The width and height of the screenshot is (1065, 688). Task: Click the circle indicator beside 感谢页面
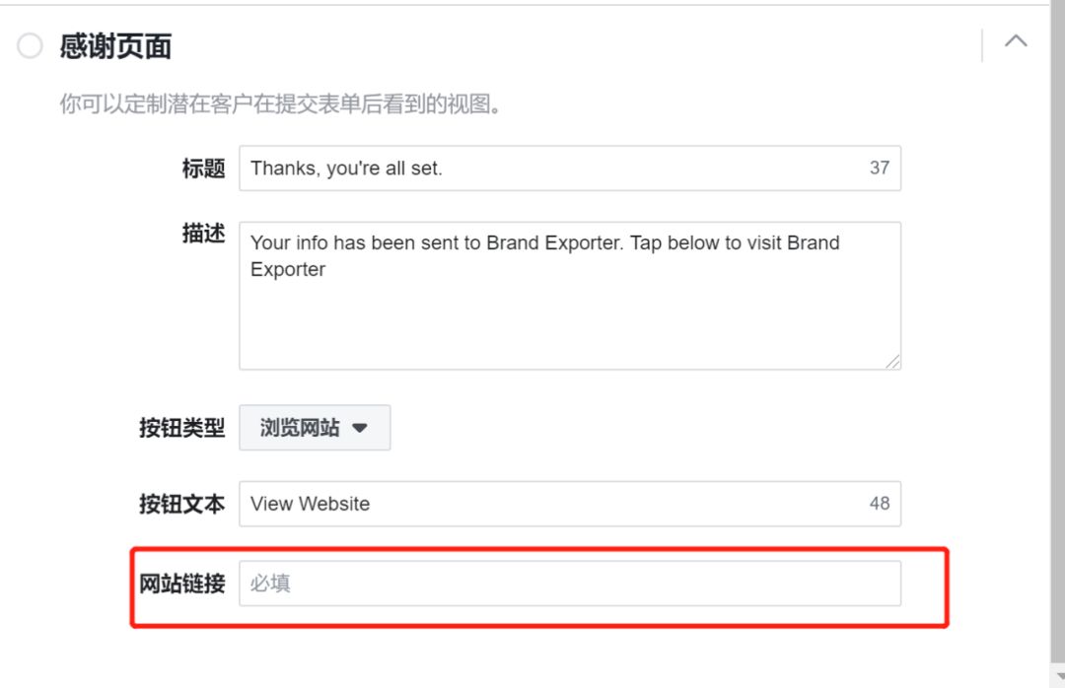tap(30, 46)
